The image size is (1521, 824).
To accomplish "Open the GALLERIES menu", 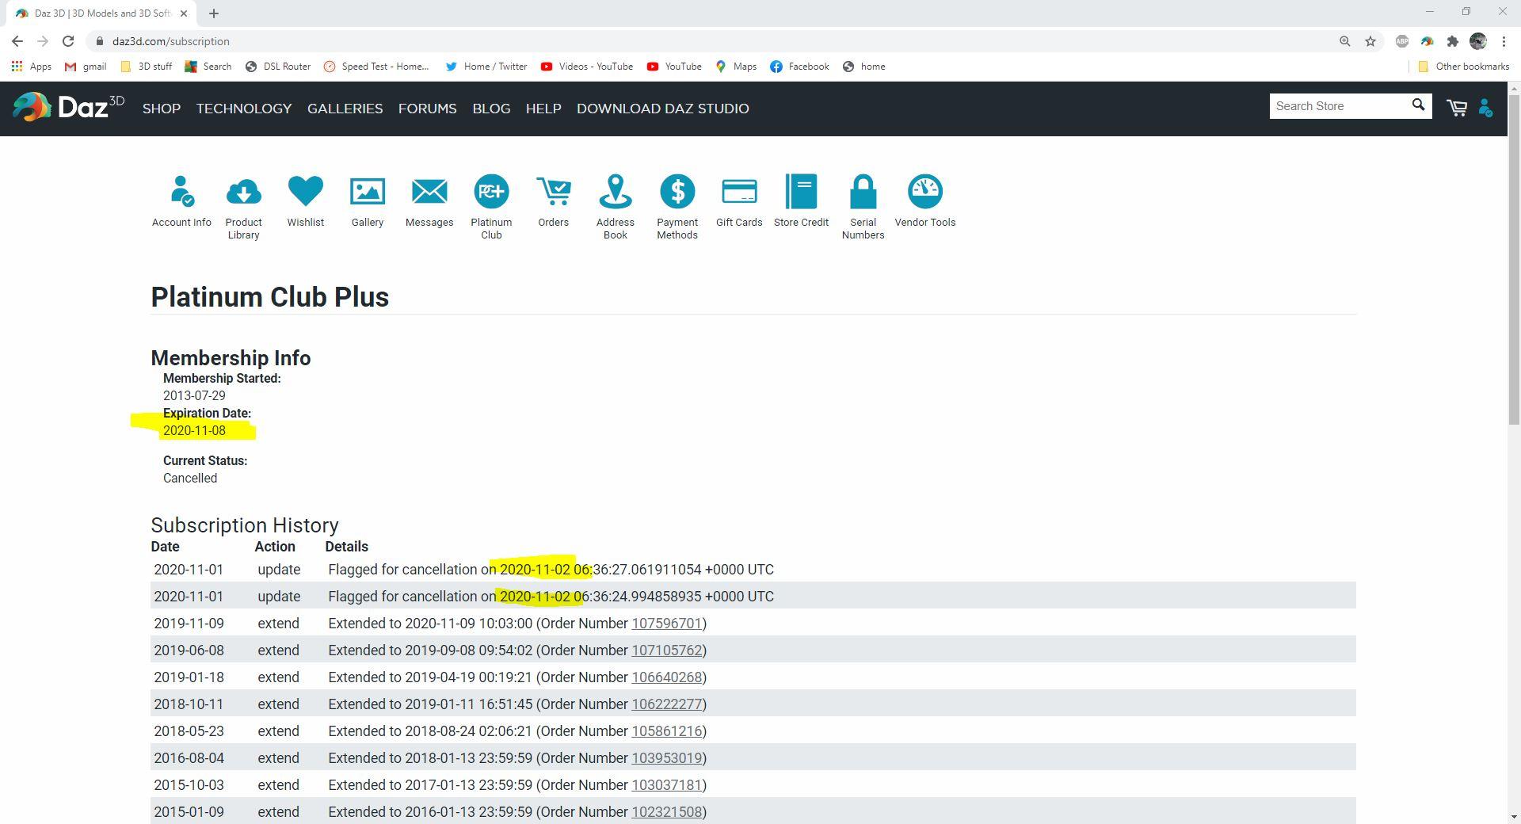I will point(345,109).
